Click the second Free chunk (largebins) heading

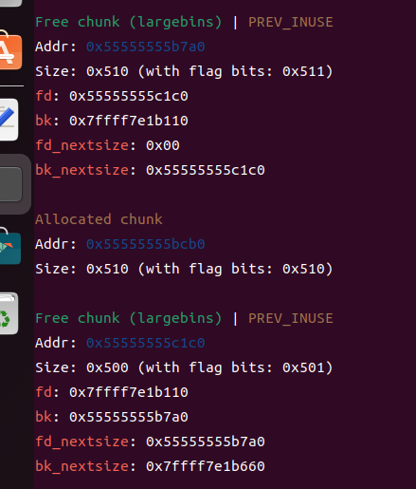(x=129, y=318)
